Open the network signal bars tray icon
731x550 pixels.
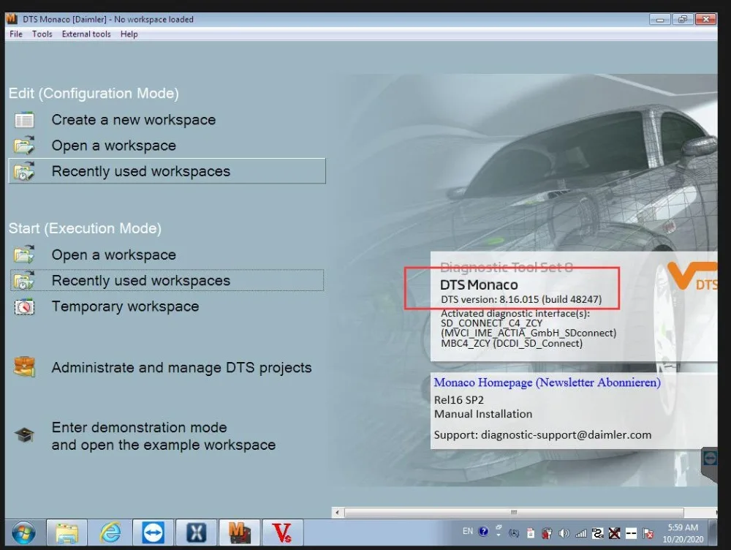(581, 533)
